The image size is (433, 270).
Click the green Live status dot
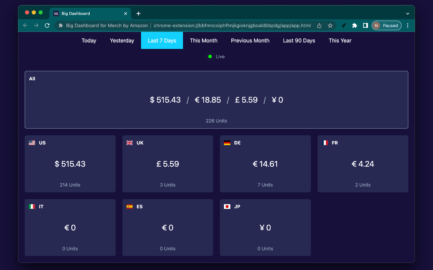[x=210, y=56]
